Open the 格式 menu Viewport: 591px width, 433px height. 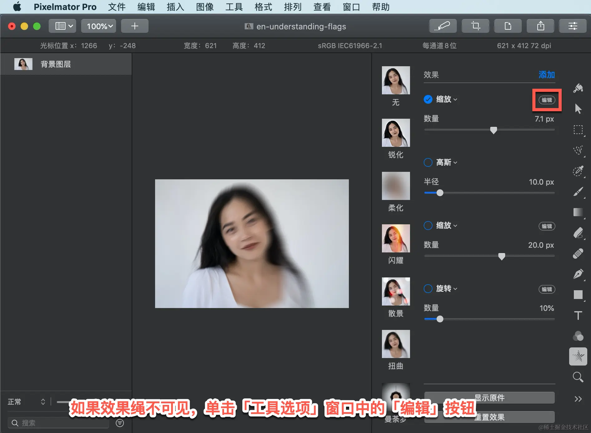coord(263,7)
